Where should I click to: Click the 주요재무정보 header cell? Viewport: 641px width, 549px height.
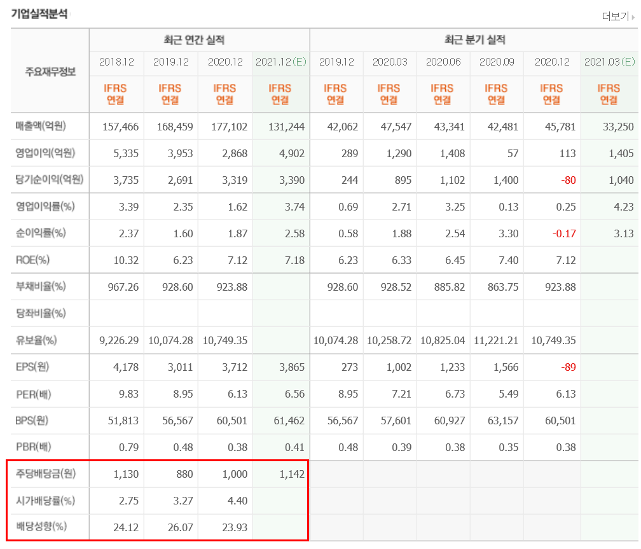(x=50, y=72)
